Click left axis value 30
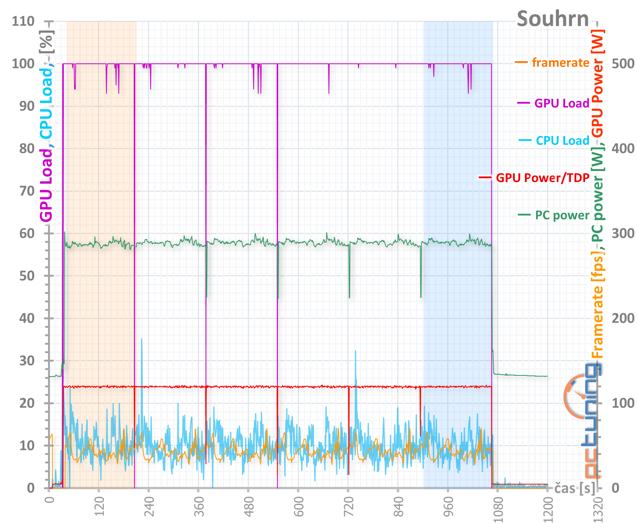Image resolution: width=637 pixels, height=523 pixels. coord(27,360)
